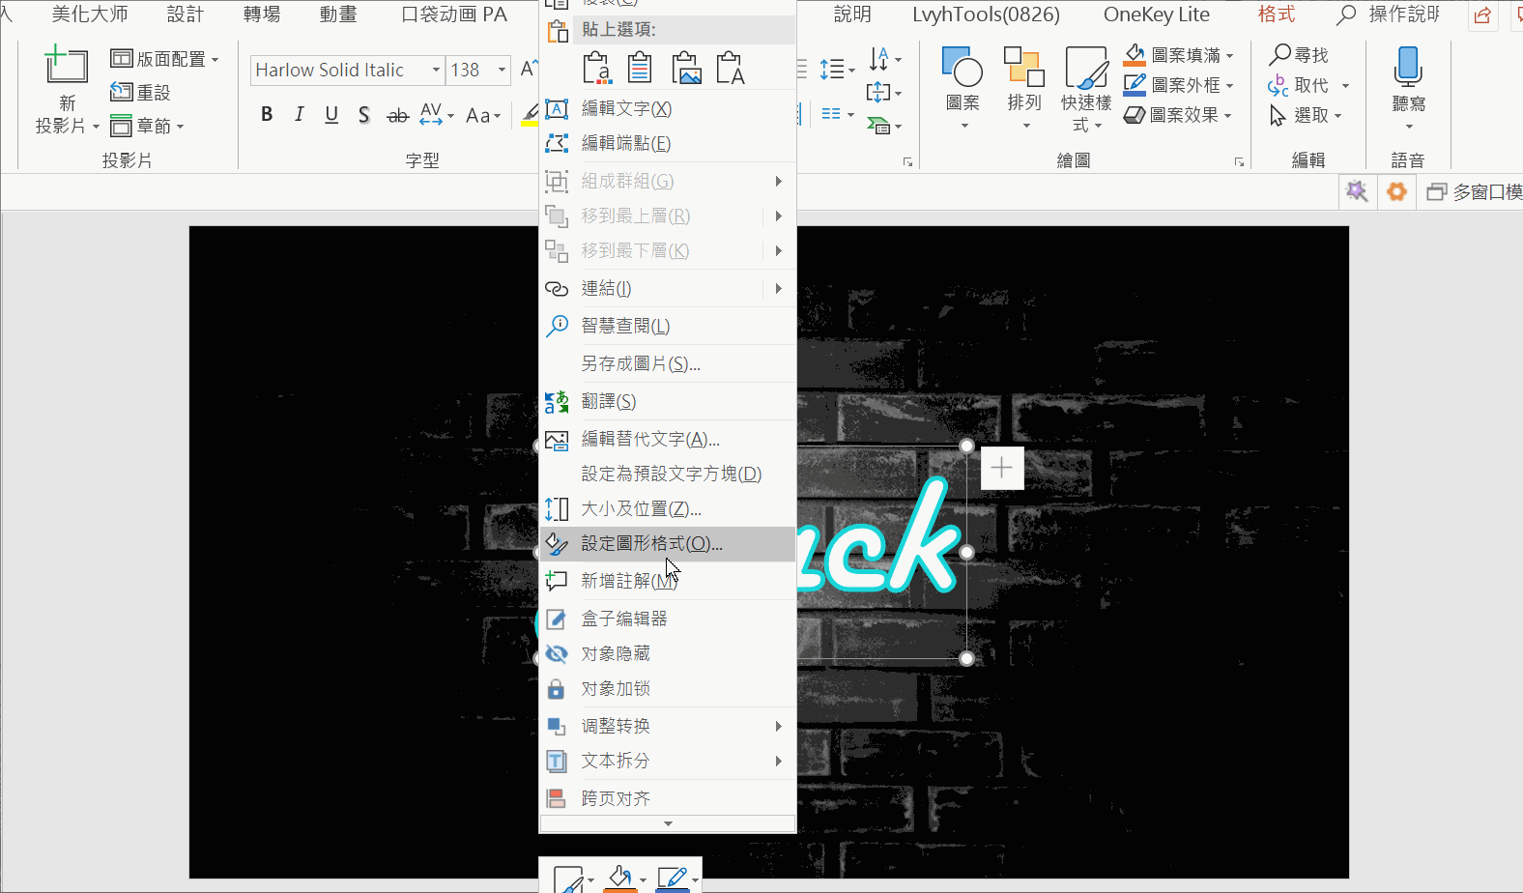This screenshot has height=893, width=1523.
Task: Toggle Strikethrough formatting
Action: point(397,115)
